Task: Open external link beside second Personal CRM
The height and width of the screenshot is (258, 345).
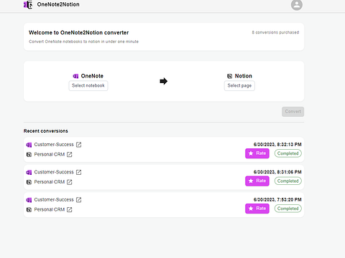Action: [x=70, y=182]
